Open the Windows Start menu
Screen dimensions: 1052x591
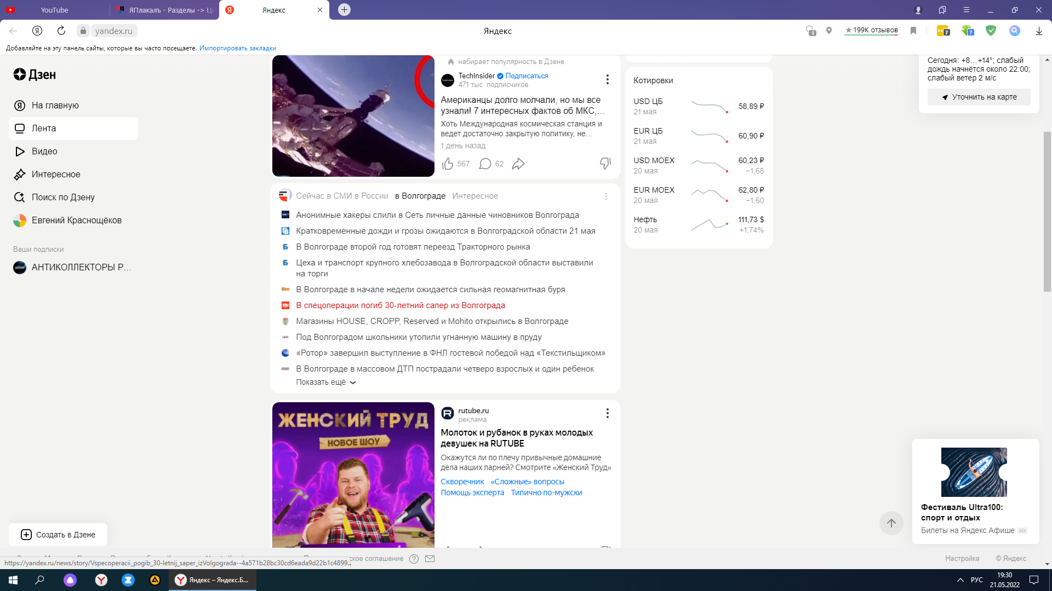pos(13,580)
